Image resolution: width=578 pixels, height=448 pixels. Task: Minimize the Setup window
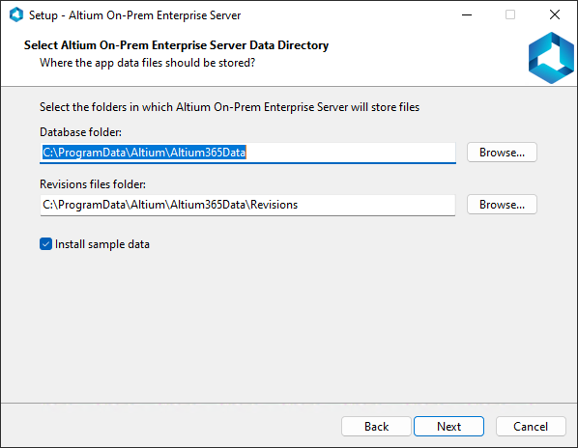pyautogui.click(x=467, y=15)
